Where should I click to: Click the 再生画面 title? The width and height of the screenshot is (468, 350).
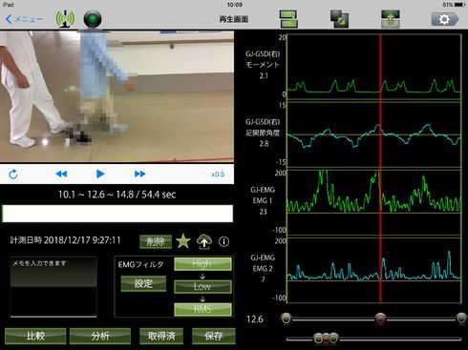[x=234, y=19]
